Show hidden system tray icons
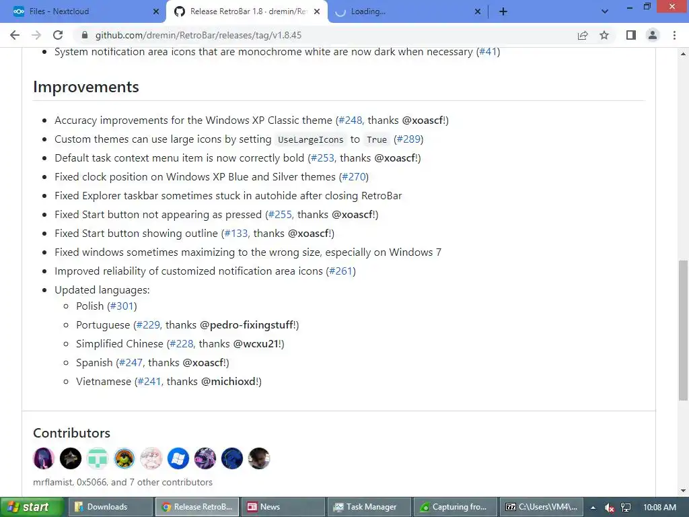The width and height of the screenshot is (689, 517). 593,508
